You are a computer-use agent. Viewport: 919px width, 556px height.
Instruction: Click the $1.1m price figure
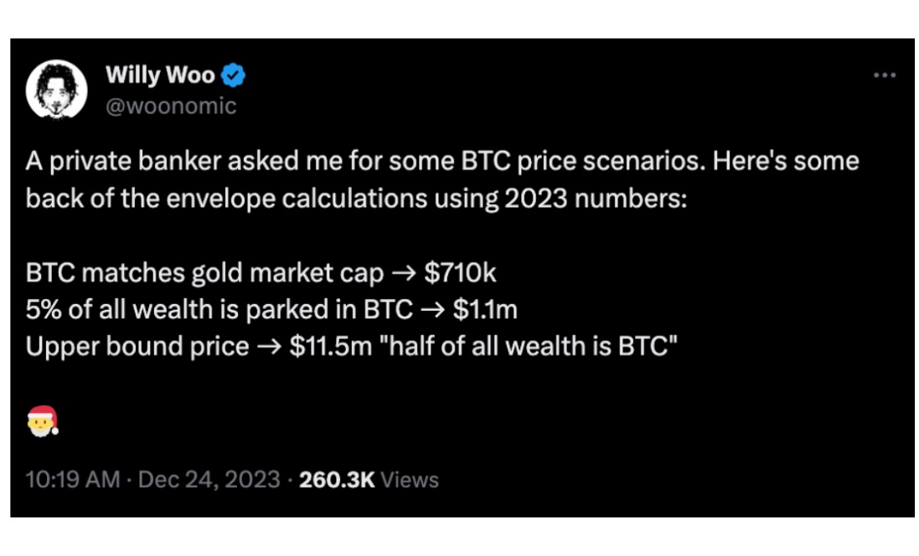[485, 310]
